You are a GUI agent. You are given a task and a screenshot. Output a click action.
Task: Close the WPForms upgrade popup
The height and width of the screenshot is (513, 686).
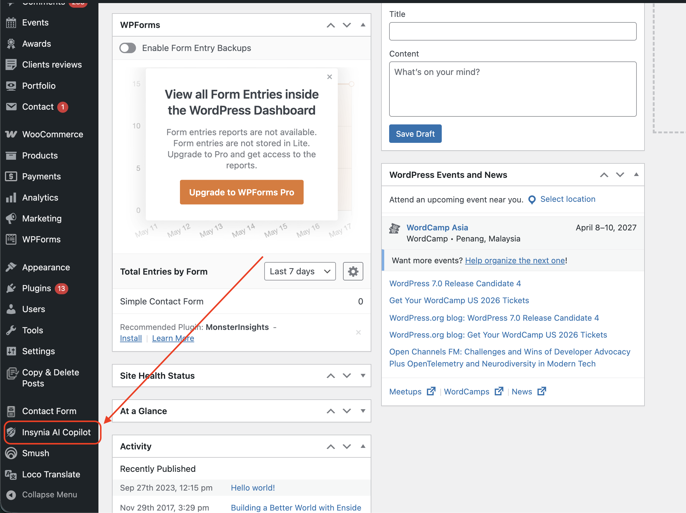click(329, 77)
